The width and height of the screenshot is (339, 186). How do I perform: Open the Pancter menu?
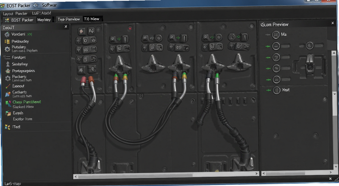22,14
